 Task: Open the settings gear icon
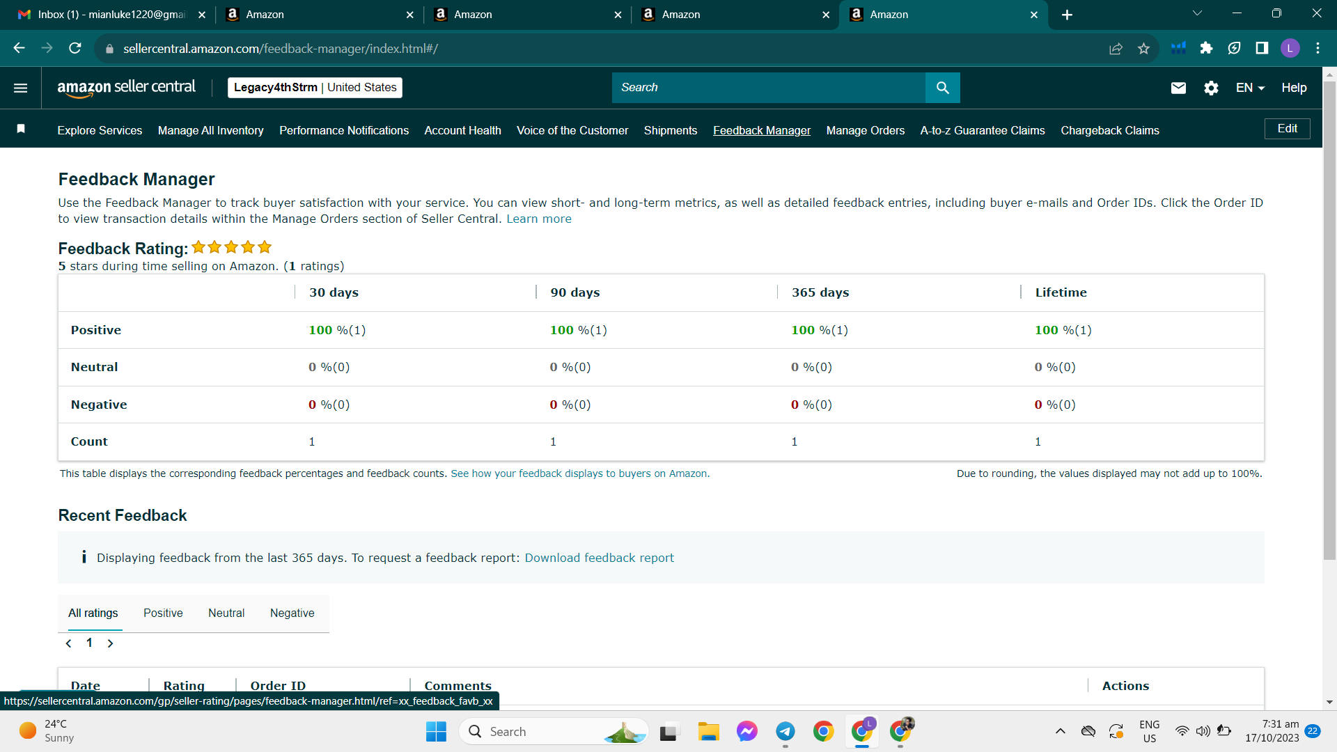(x=1212, y=88)
